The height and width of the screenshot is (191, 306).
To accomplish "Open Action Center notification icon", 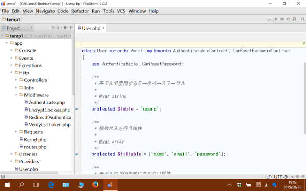I will (258, 185).
